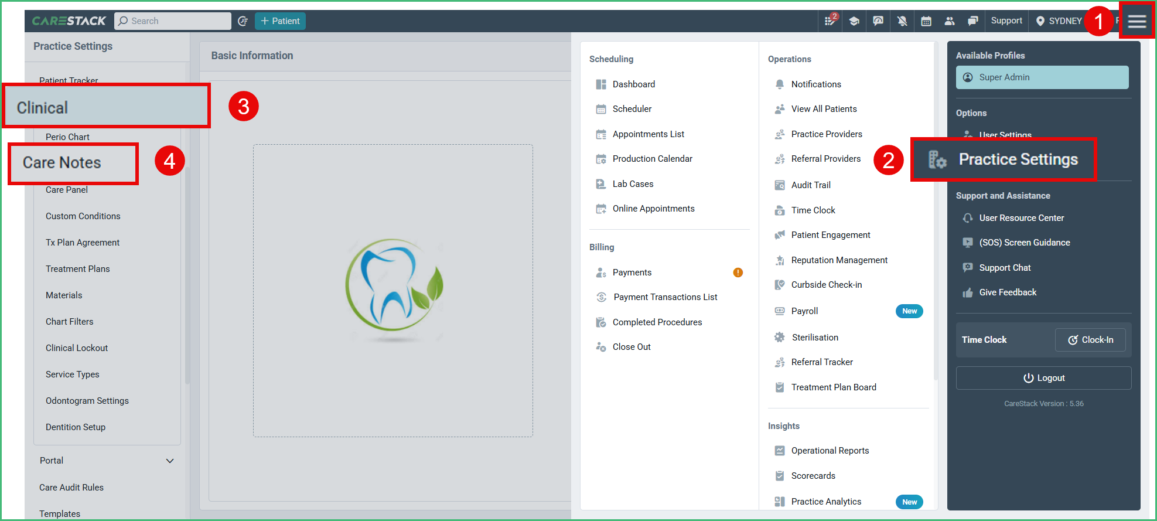Viewport: 1157px width, 521px height.
Task: Open Practice Analytics menu item
Action: [826, 502]
